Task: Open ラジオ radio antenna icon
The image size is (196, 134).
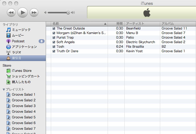Action: [x=8, y=53]
